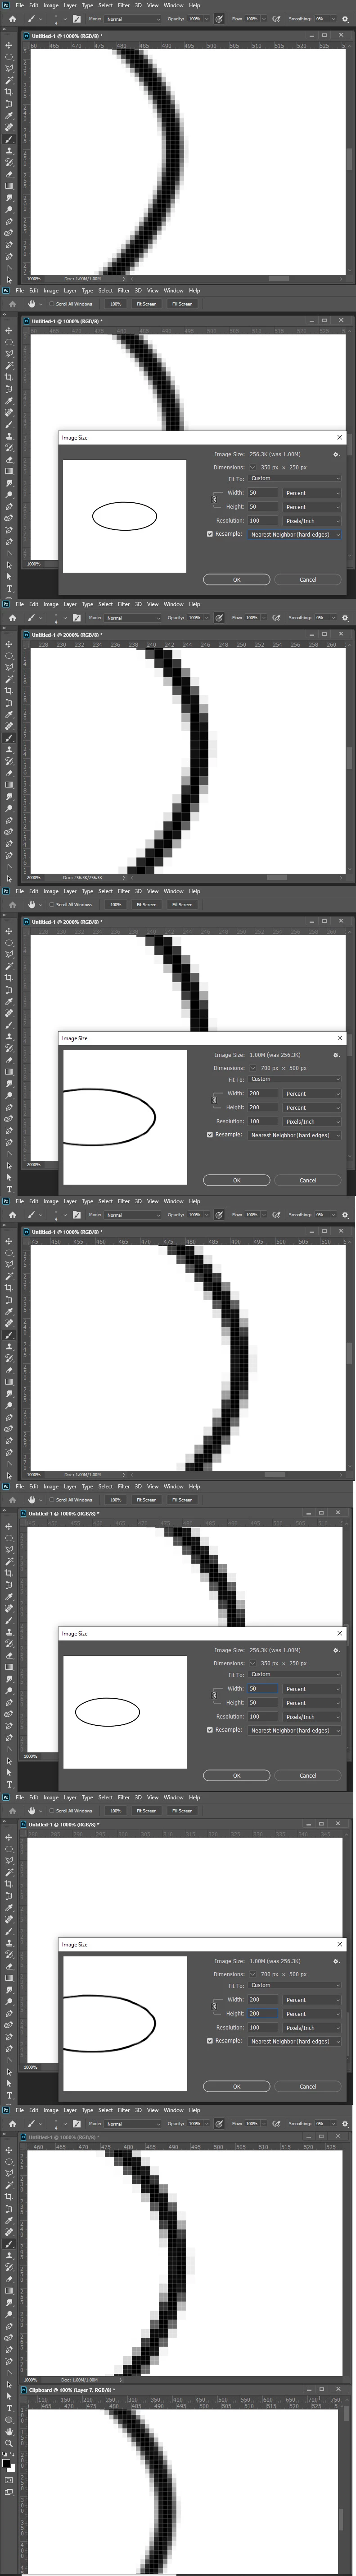Click the background color swatch beside the Clipboard window
Image resolution: width=356 pixels, height=2576 pixels.
tap(13, 2470)
